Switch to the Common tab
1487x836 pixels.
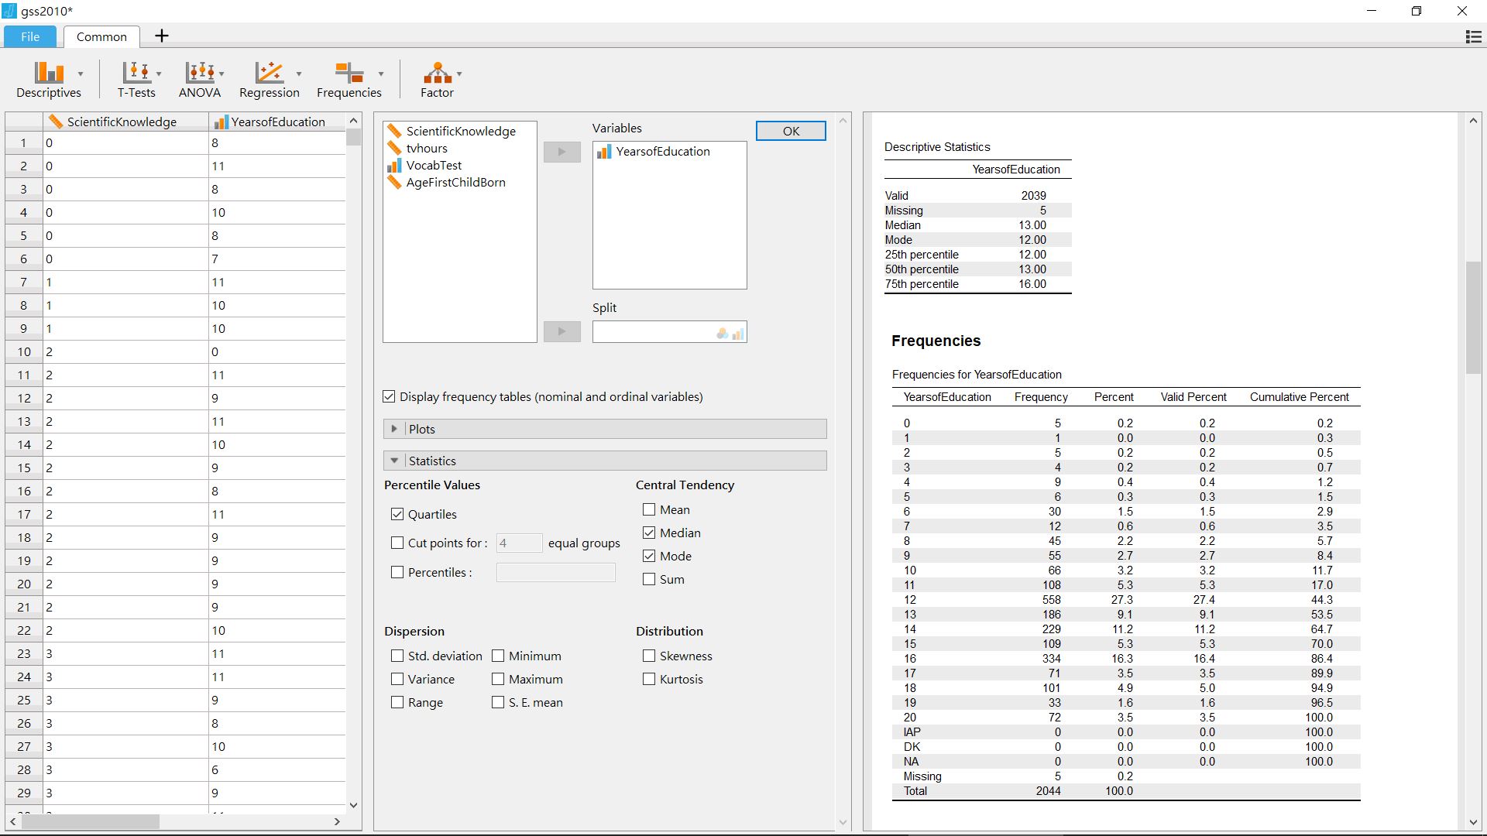pyautogui.click(x=101, y=36)
